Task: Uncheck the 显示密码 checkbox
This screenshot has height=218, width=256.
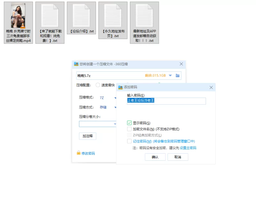Action: (129, 123)
